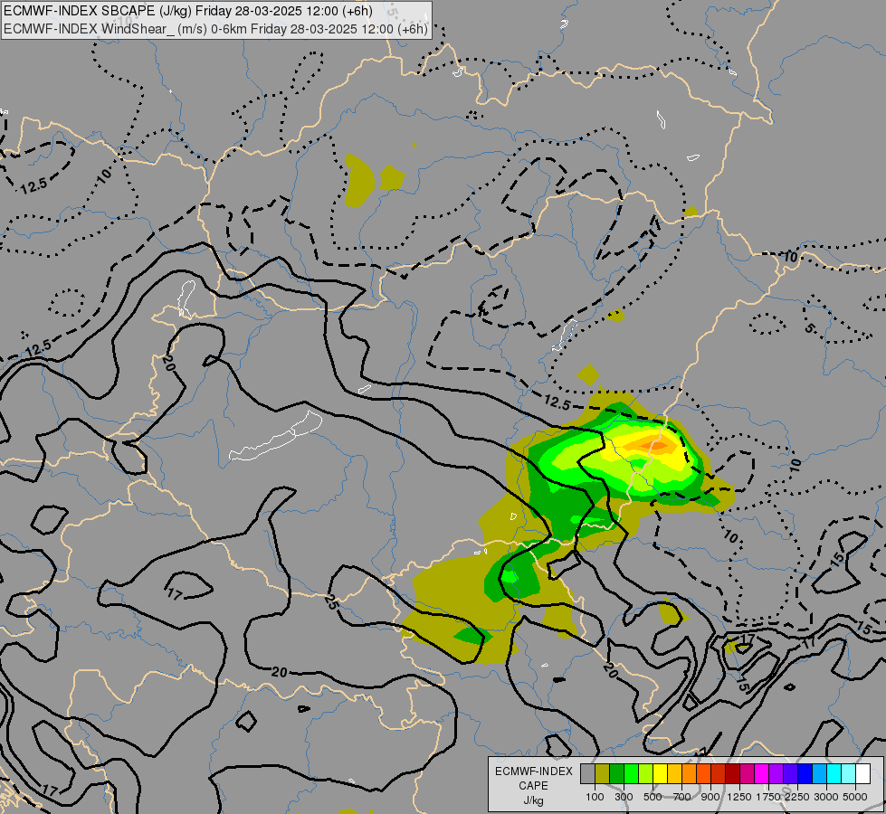Select the orange legend swatch after 700

point(690,774)
